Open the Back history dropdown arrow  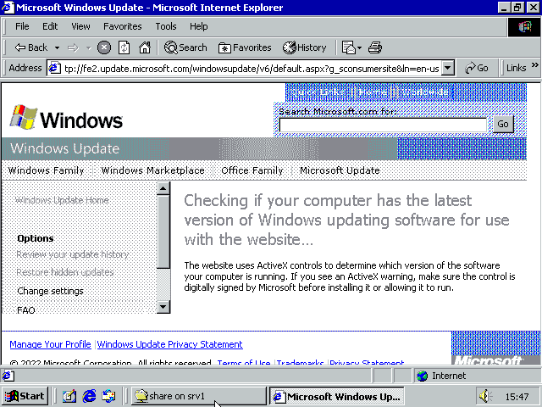(x=57, y=47)
